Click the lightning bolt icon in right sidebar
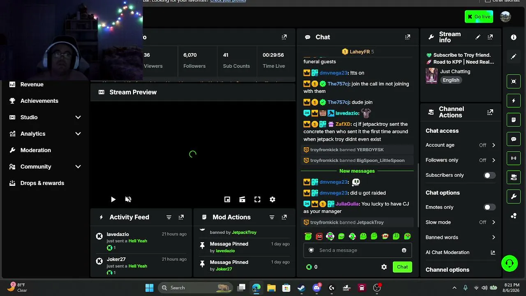The width and height of the screenshot is (526, 296). [514, 101]
